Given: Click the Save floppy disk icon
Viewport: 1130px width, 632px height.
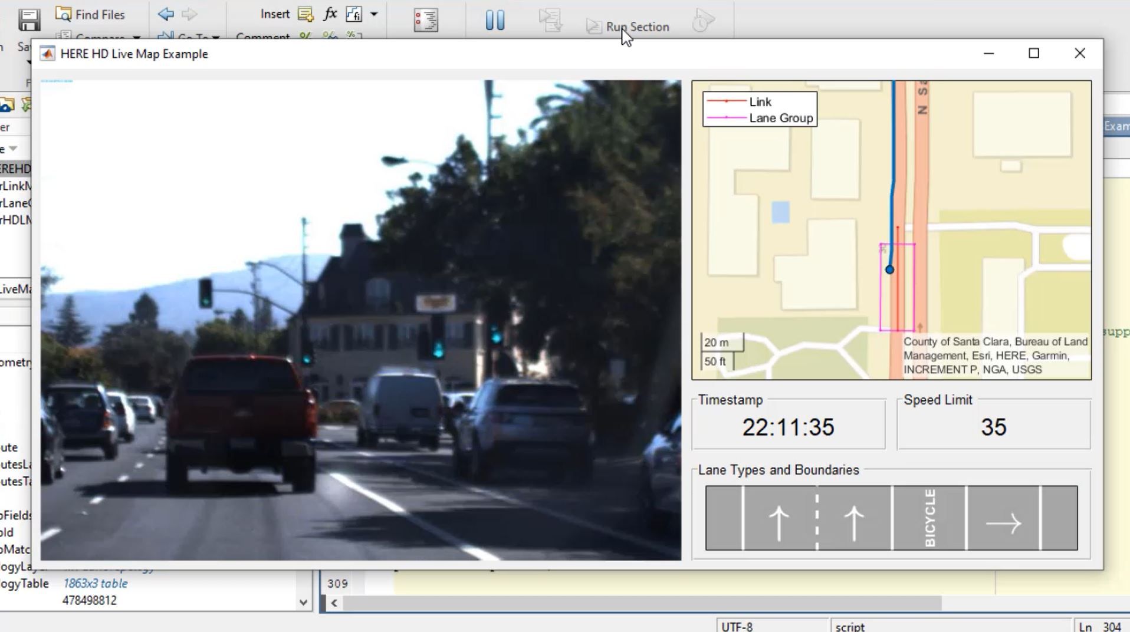Looking at the screenshot, I should pyautogui.click(x=28, y=19).
